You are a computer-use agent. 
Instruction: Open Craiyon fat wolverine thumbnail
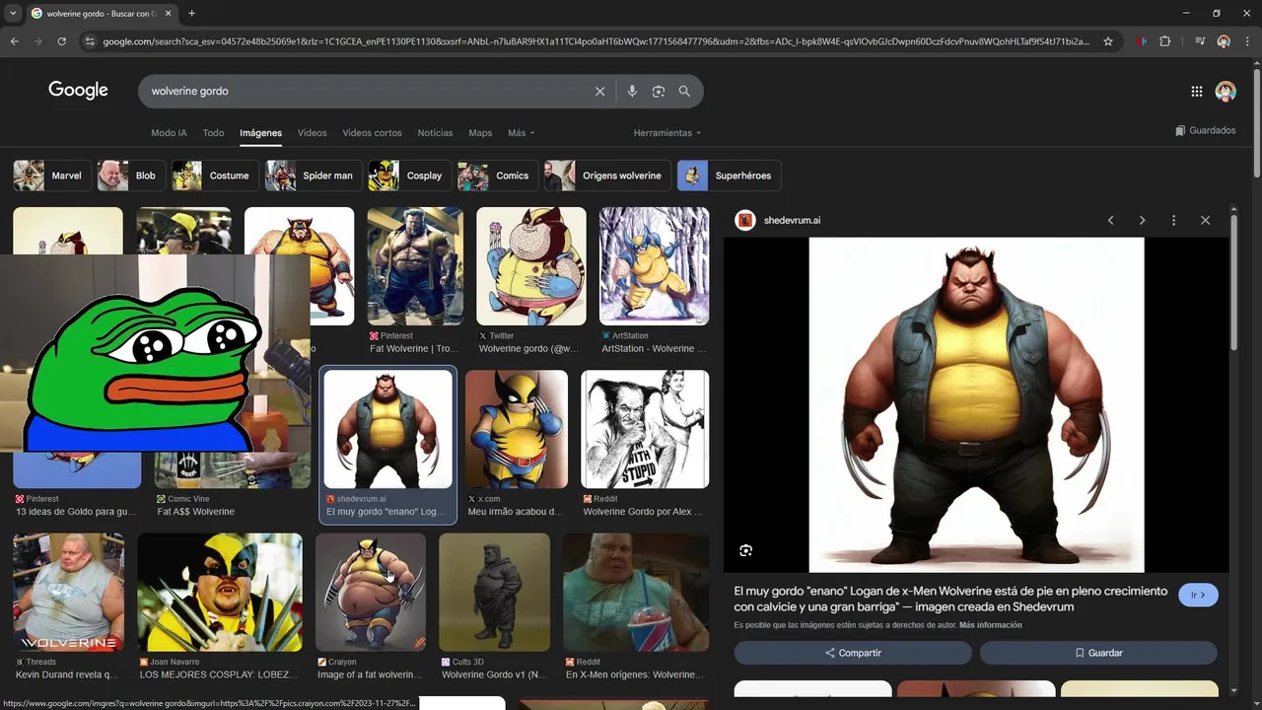pyautogui.click(x=371, y=592)
